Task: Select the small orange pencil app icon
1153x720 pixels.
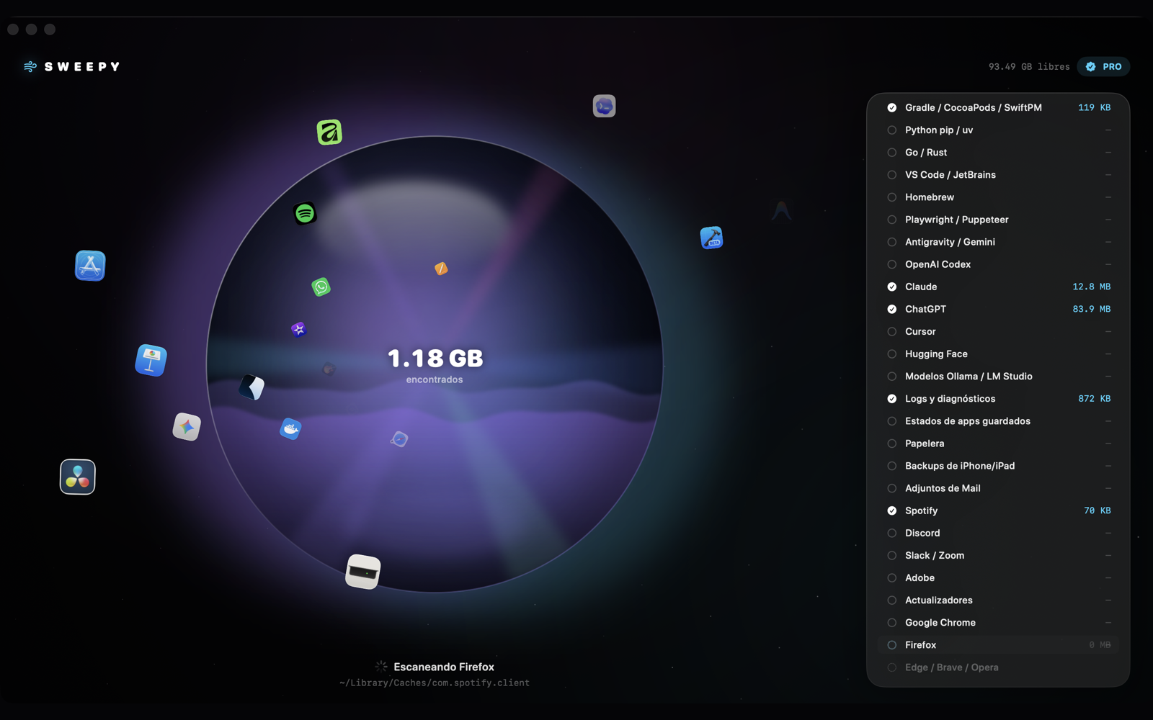Action: click(x=441, y=269)
